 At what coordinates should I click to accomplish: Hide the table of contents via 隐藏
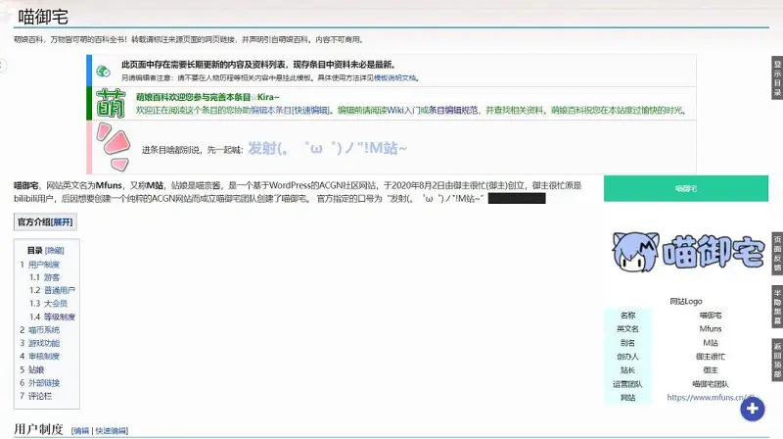(55, 251)
